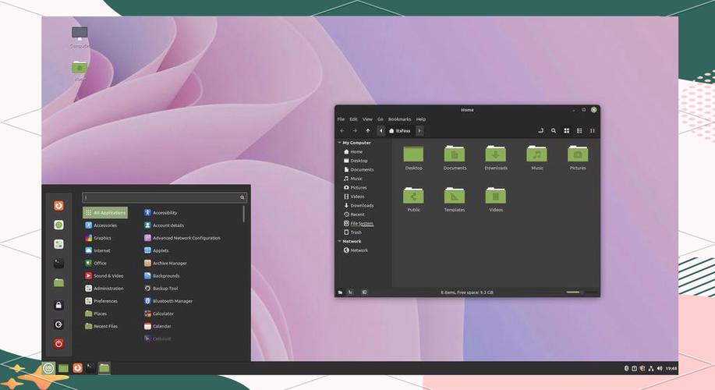715x390 pixels.
Task: Click the search icon in Files toolbar
Action: [554, 130]
